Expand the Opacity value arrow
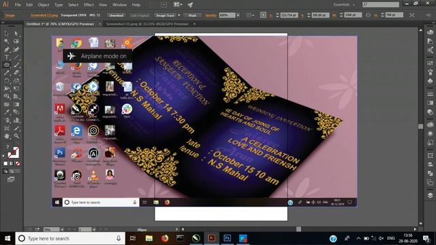Screen dimensions: 436x245 pyautogui.click(x=238, y=15)
